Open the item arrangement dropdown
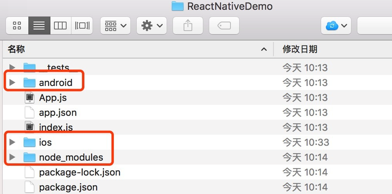The width and height of the screenshot is (392, 194). [115, 26]
